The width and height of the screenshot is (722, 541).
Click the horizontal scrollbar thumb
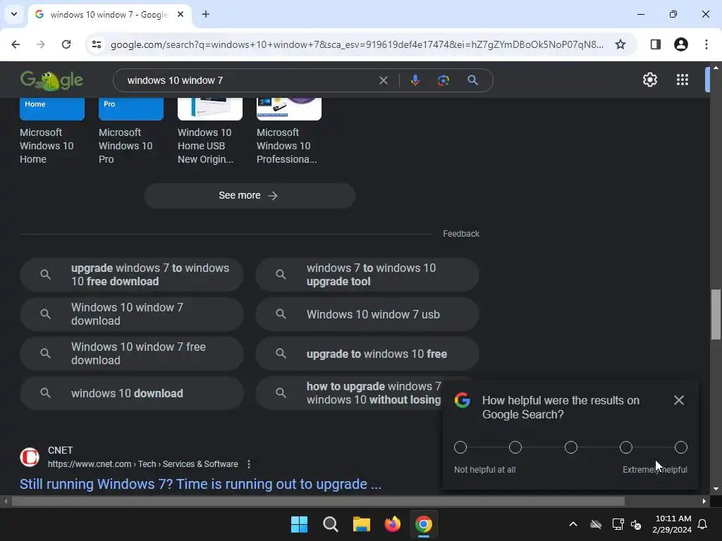click(x=318, y=501)
